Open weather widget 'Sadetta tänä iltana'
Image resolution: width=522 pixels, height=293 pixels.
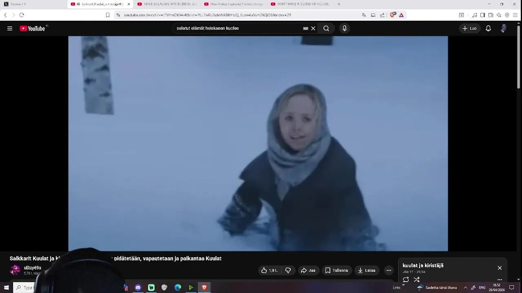tap(437, 288)
